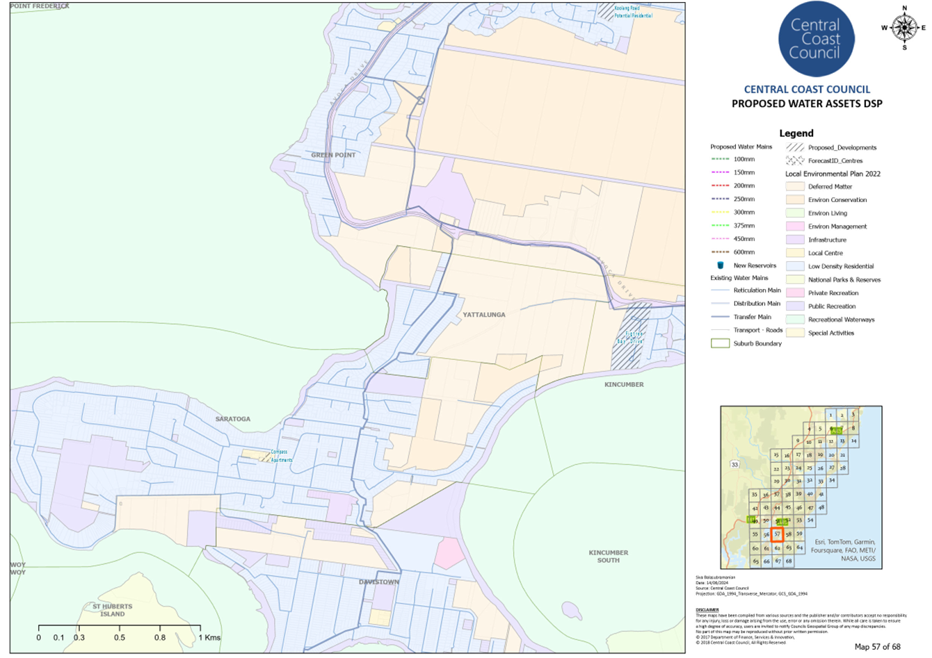Click the 450mm legend label
932x658 pixels.
point(744,239)
